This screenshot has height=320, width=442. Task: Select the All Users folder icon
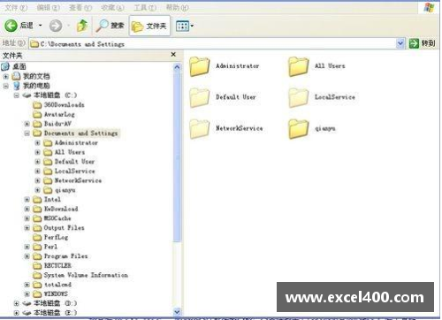[x=299, y=66]
